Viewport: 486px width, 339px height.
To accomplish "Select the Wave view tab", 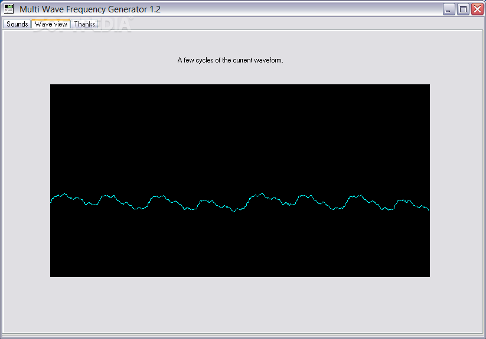I will [x=51, y=24].
